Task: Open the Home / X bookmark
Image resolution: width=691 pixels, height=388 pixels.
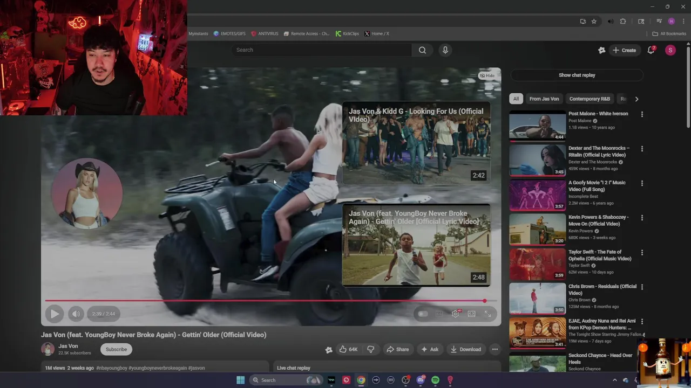Action: [377, 33]
